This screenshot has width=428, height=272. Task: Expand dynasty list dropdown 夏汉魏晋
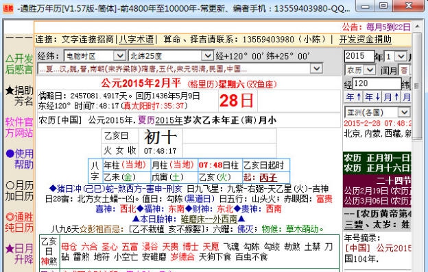[317, 68]
